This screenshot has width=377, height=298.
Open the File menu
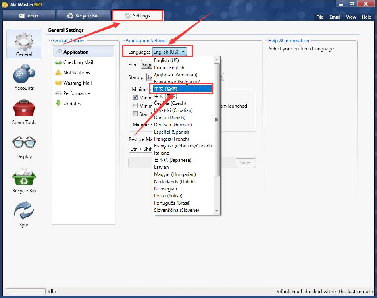click(320, 17)
